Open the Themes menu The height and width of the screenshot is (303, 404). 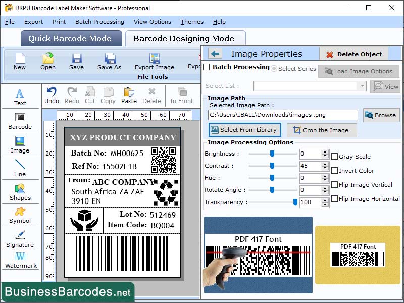(x=191, y=22)
